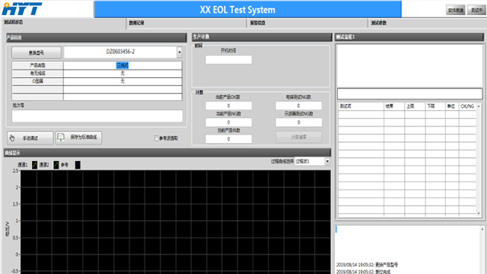The image size is (487, 274).
Task: Click the grayed count reset button
Action: tap(299, 137)
